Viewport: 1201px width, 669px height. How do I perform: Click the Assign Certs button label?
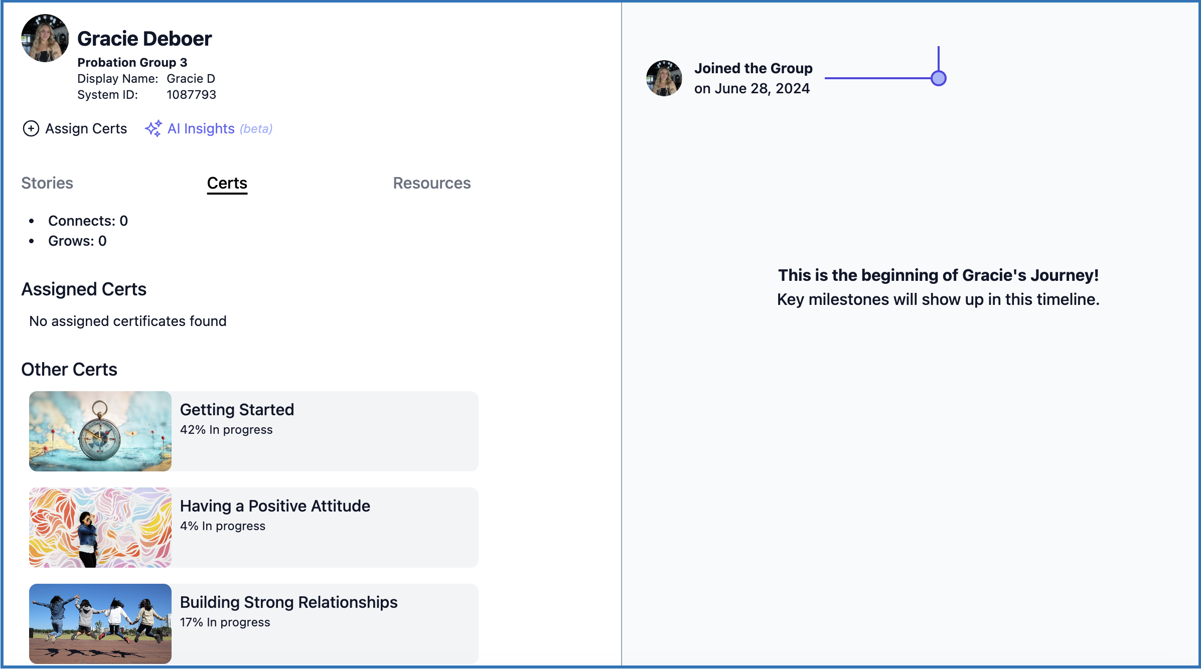(86, 129)
